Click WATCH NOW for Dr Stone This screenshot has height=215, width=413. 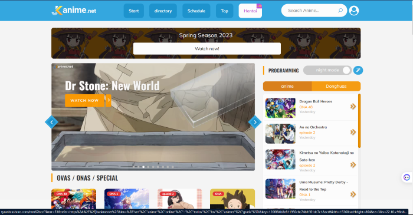pyautogui.click(x=84, y=100)
